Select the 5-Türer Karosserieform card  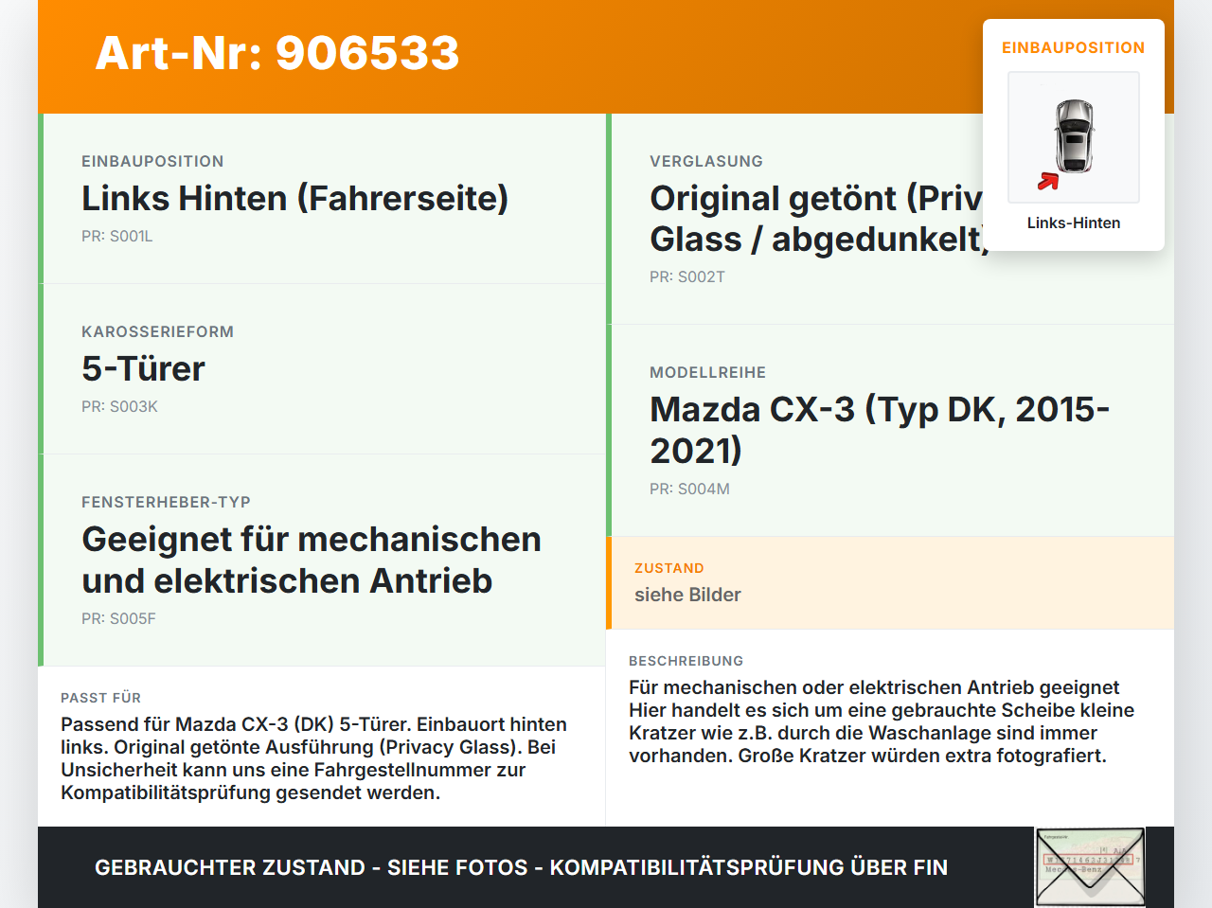[322, 369]
